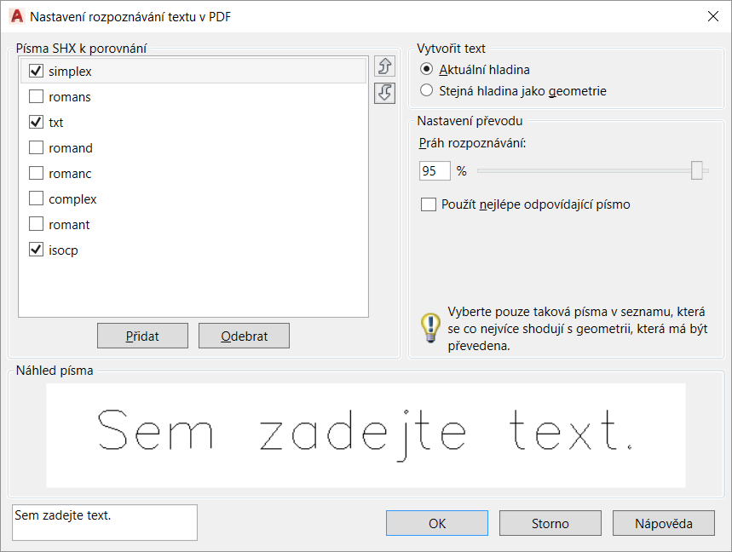Select the Aktuální hladina radio button
The image size is (732, 552).
[x=426, y=69]
